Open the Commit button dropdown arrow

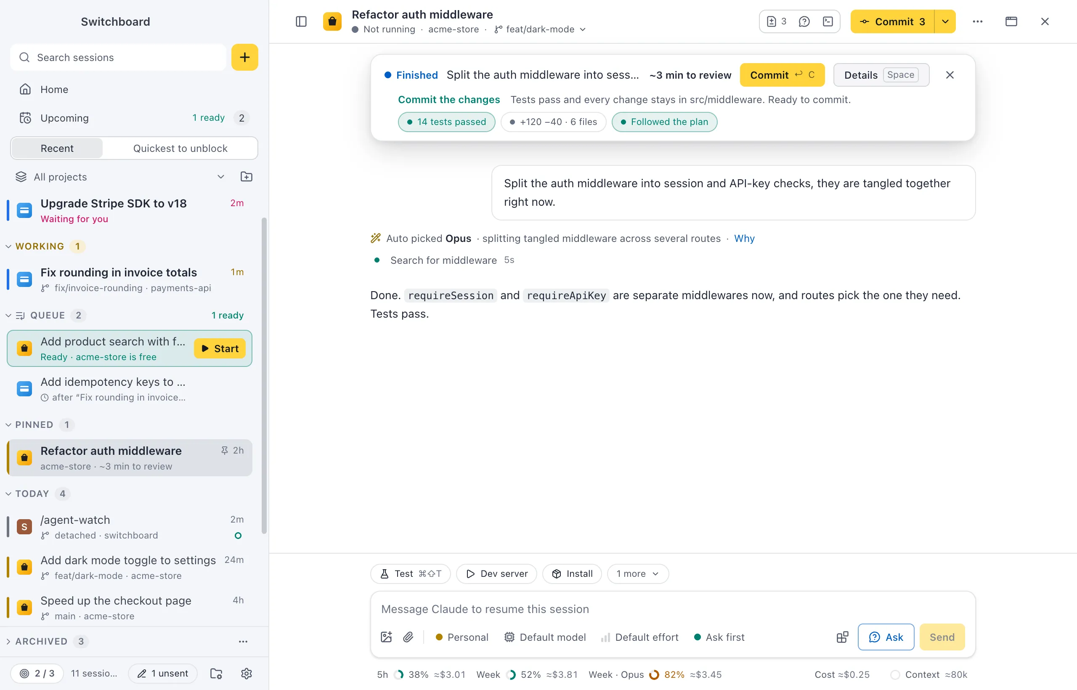coord(945,21)
